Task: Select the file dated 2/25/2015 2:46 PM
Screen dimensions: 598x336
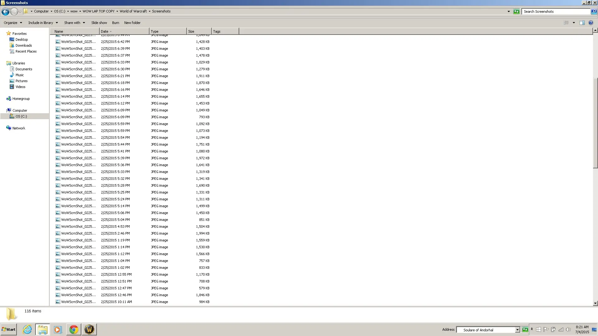Action: tap(132, 233)
